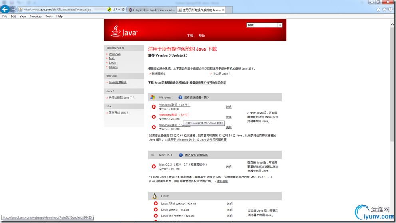396x223 pixels.
Task: Click the red download icon for Windows 脱机 (32 位)
Action: click(x=153, y=117)
